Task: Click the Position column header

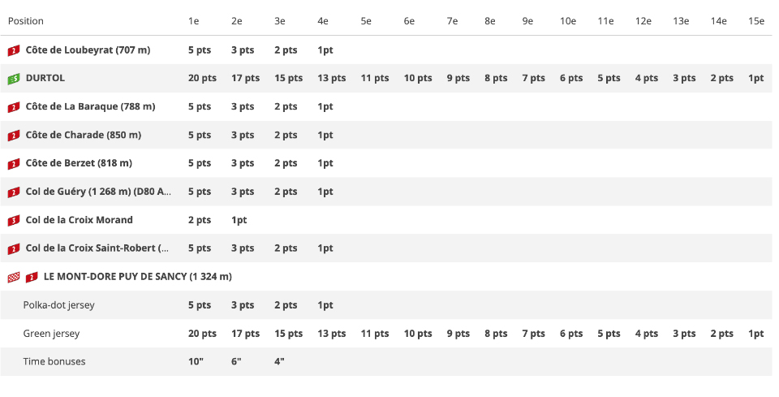Action: pyautogui.click(x=26, y=21)
